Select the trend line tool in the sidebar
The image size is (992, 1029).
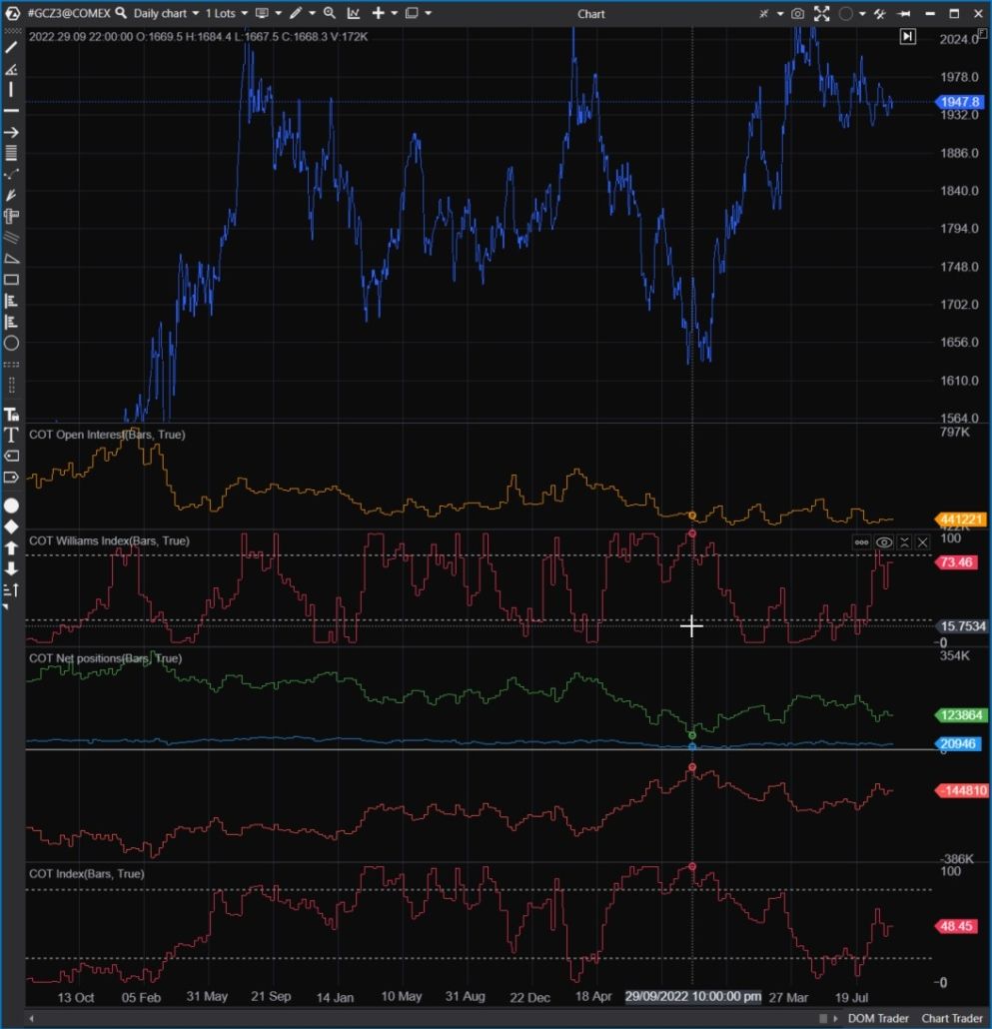pyautogui.click(x=11, y=47)
